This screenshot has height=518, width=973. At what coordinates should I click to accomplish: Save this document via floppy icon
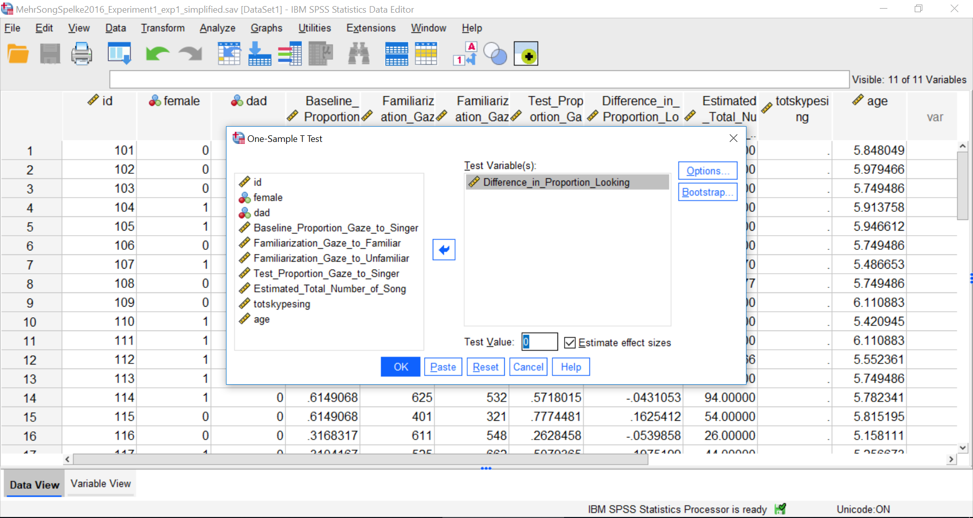[x=50, y=54]
